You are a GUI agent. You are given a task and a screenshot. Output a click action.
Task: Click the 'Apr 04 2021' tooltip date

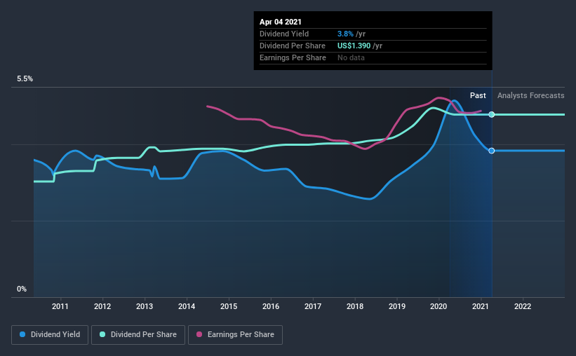pyautogui.click(x=281, y=22)
